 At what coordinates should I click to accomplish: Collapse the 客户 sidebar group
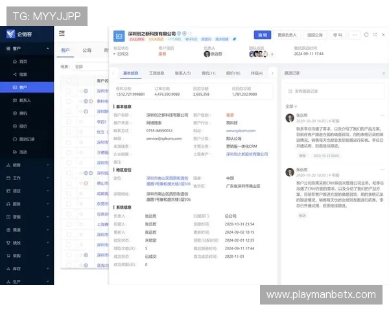click(47, 49)
